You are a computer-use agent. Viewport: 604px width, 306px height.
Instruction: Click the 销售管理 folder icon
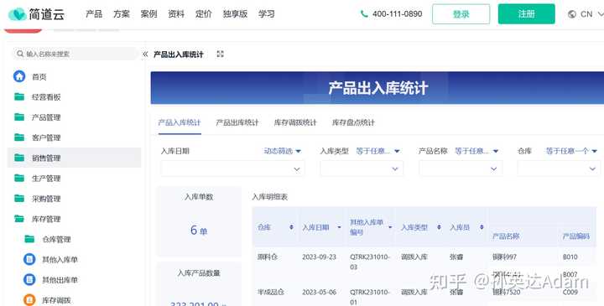(19, 158)
